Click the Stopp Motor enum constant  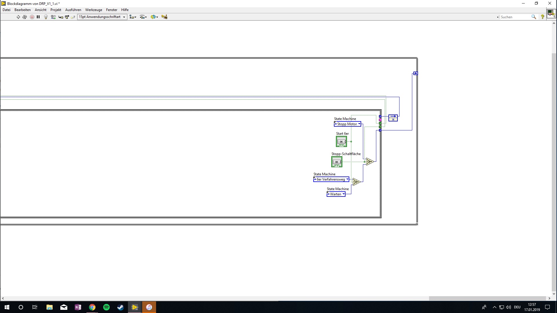(347, 124)
